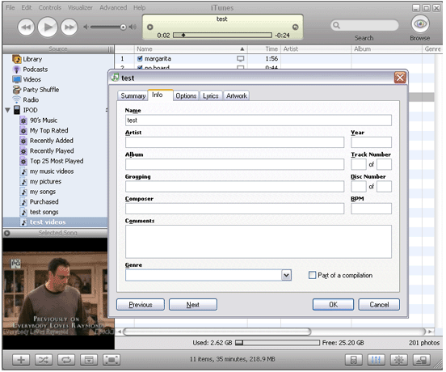Click the Browse eye icon

420,24
